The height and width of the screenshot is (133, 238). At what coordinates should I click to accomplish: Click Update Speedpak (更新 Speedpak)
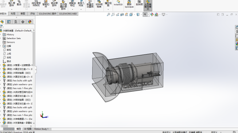click(x=129, y=4)
